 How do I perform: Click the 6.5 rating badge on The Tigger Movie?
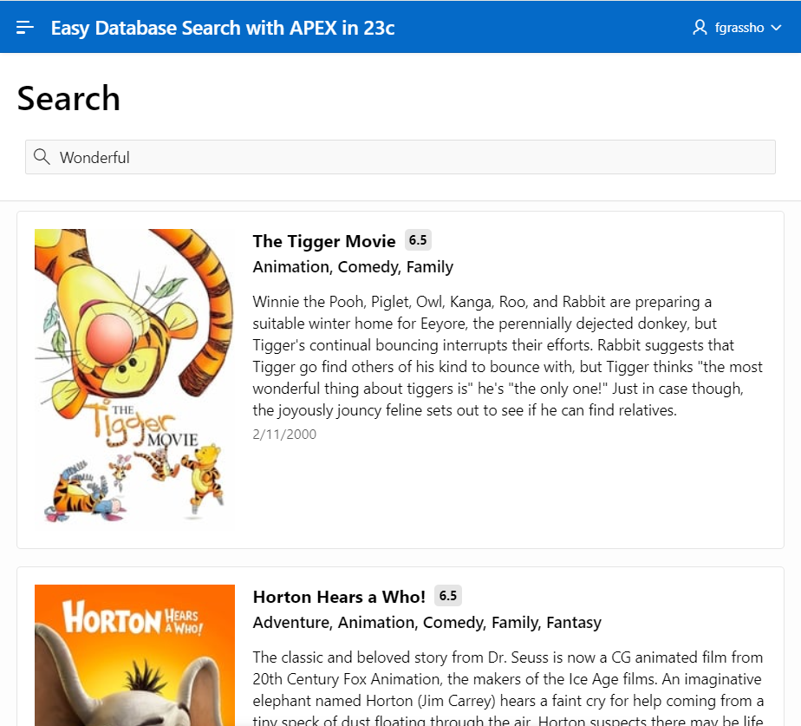click(x=418, y=240)
